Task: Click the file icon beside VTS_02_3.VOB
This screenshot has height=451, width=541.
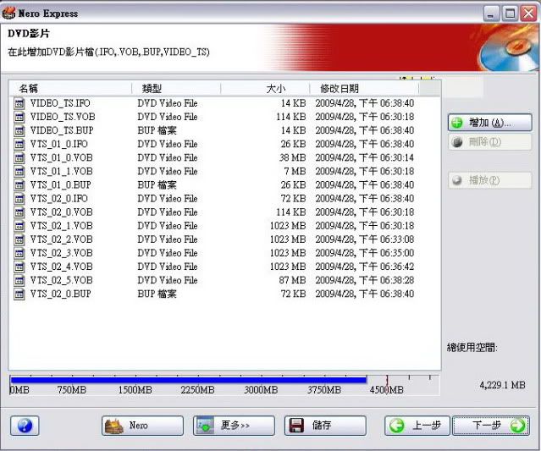Action: tap(19, 253)
